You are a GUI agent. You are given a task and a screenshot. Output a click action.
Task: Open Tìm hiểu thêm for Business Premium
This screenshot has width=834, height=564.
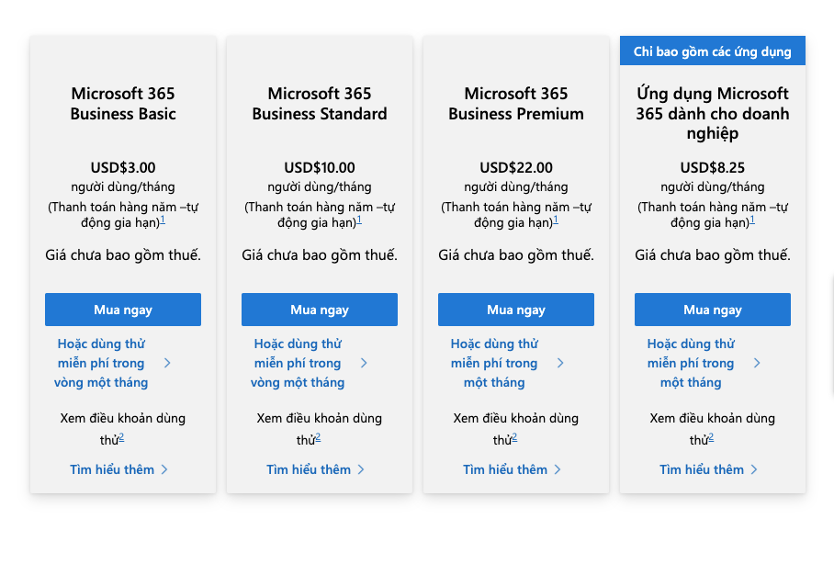[505, 469]
